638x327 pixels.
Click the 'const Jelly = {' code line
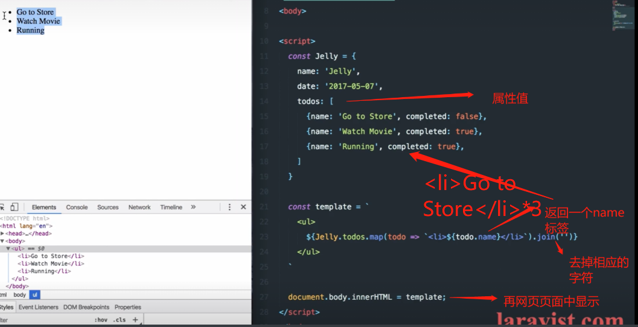pos(322,56)
